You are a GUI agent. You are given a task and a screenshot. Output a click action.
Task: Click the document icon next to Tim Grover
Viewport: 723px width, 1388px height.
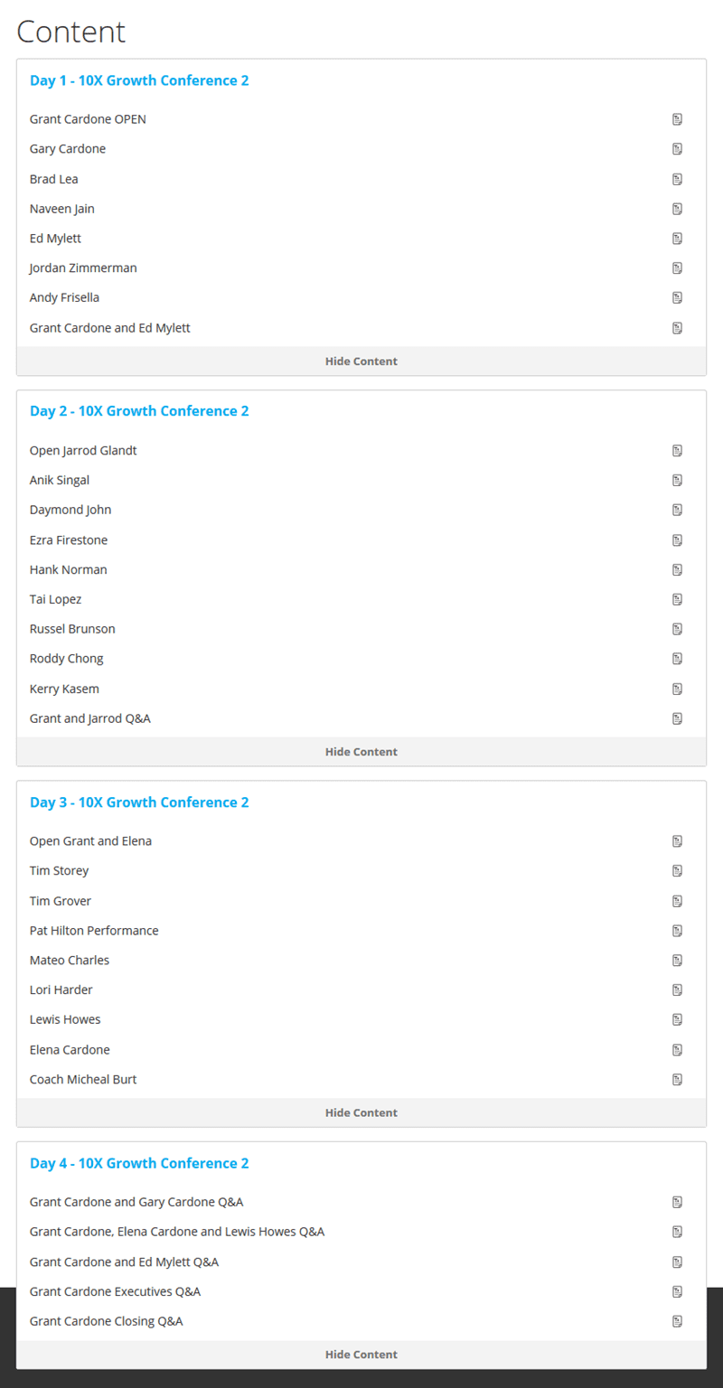pos(677,901)
